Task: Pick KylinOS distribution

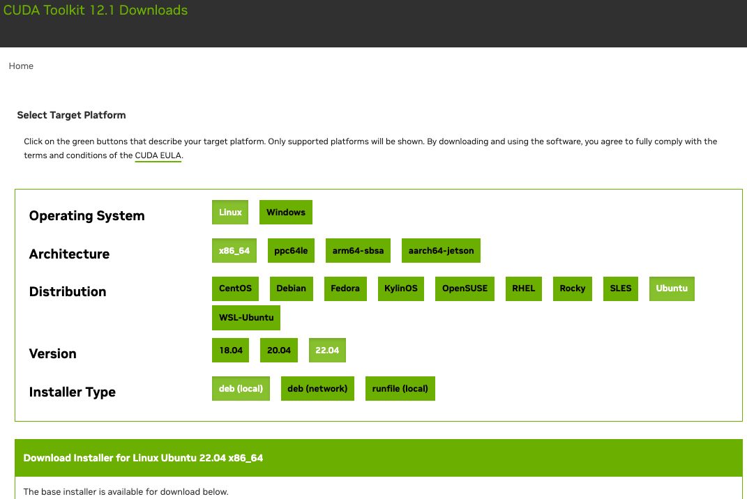Action: (401, 289)
